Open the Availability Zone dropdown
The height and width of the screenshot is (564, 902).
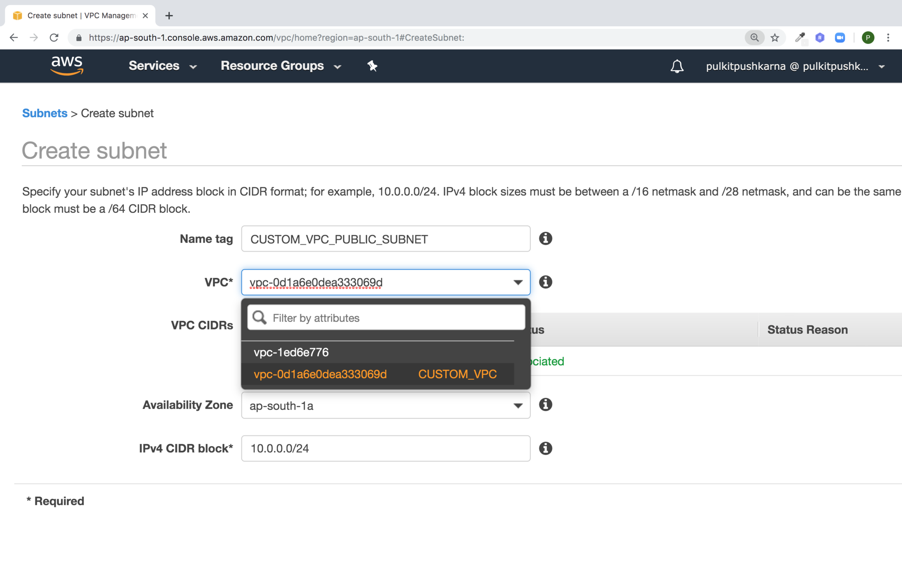pos(385,405)
